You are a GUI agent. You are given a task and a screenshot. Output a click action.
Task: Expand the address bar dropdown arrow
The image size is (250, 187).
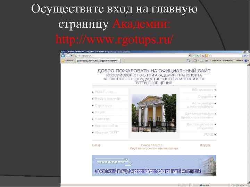[x=190, y=56]
